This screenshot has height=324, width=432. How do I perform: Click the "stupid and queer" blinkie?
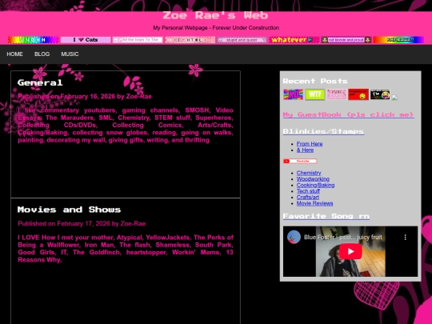click(x=242, y=40)
